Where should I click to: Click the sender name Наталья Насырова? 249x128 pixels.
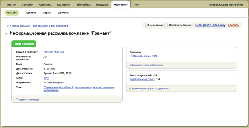point(53,82)
